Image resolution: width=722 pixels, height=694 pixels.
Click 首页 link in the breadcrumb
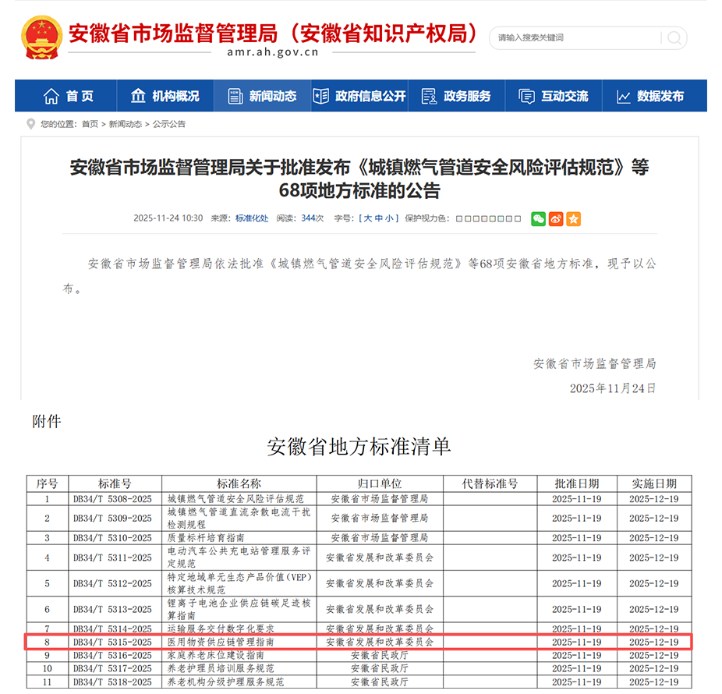(90, 124)
